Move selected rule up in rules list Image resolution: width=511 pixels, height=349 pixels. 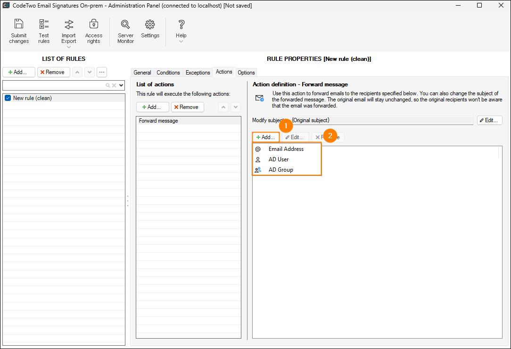pos(77,72)
